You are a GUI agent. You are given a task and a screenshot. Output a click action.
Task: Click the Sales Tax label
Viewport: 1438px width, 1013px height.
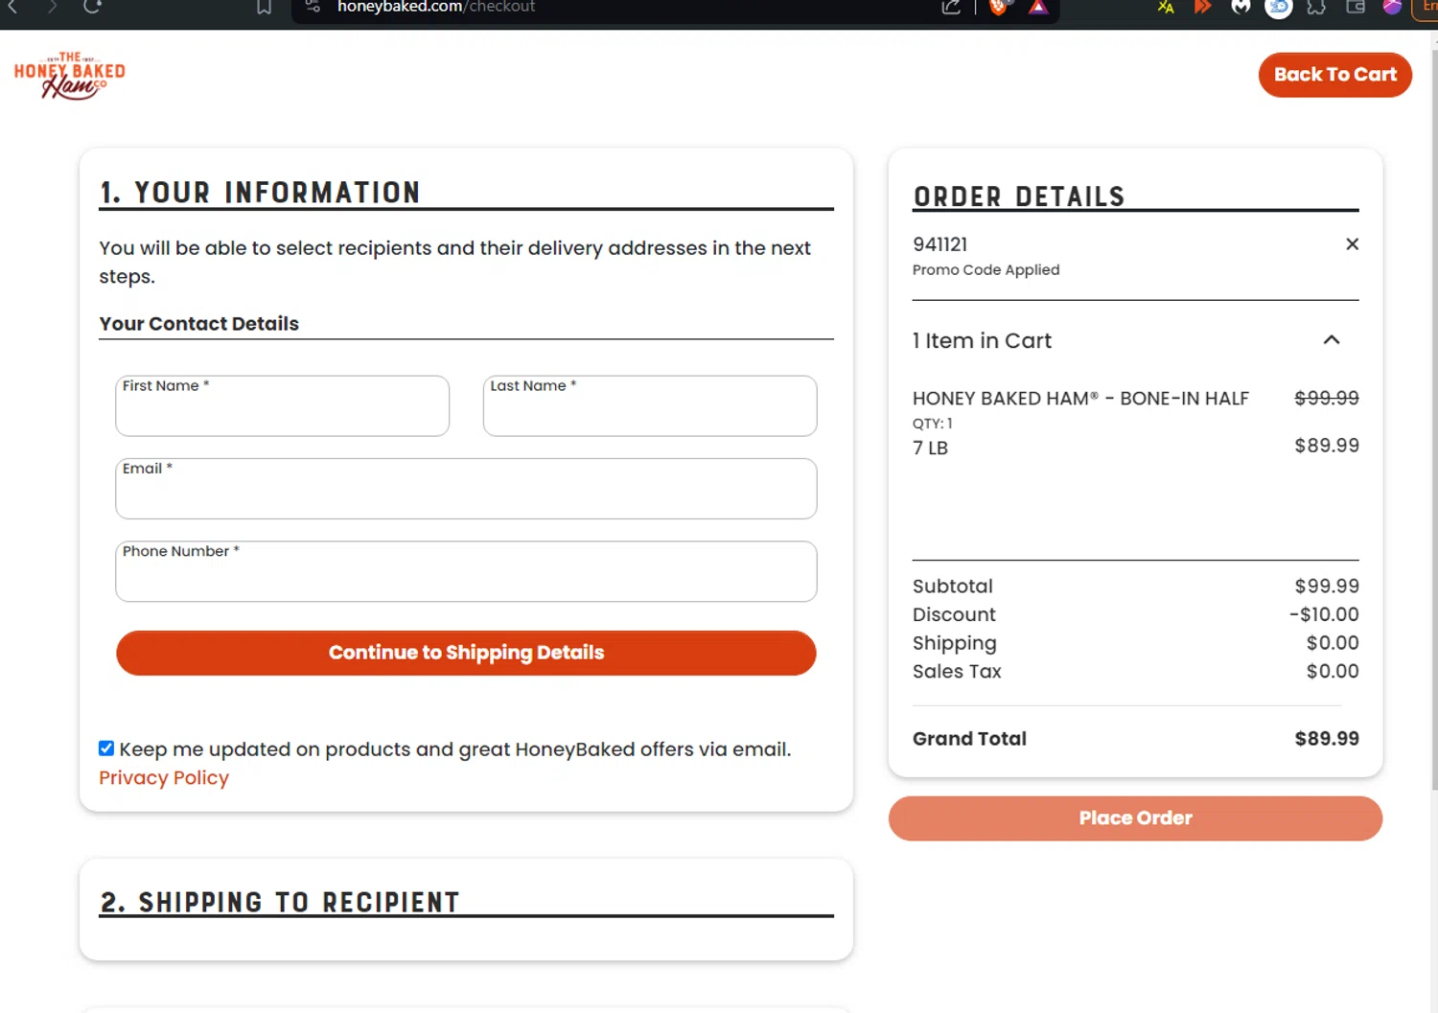(957, 672)
